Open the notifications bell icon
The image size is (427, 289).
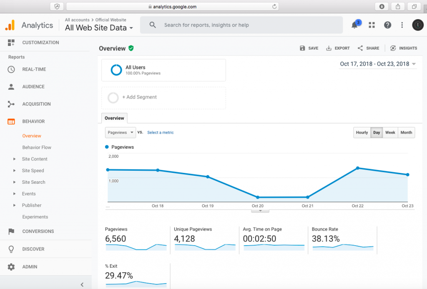[354, 25]
